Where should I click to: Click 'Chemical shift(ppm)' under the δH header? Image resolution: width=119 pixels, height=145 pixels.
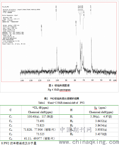pyautogui.click(x=101, y=112)
